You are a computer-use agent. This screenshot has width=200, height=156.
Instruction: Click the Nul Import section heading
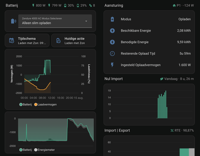point(113,79)
